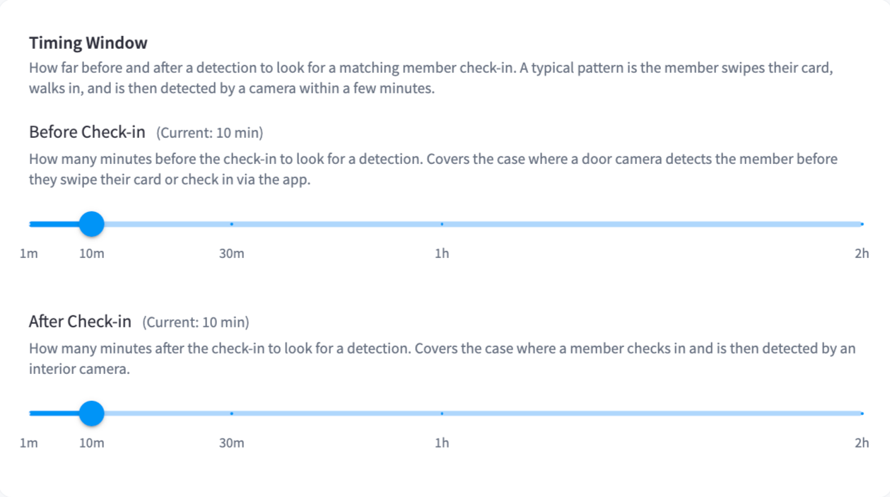Click the 2h label under Before Check-in
890x497 pixels.
862,254
